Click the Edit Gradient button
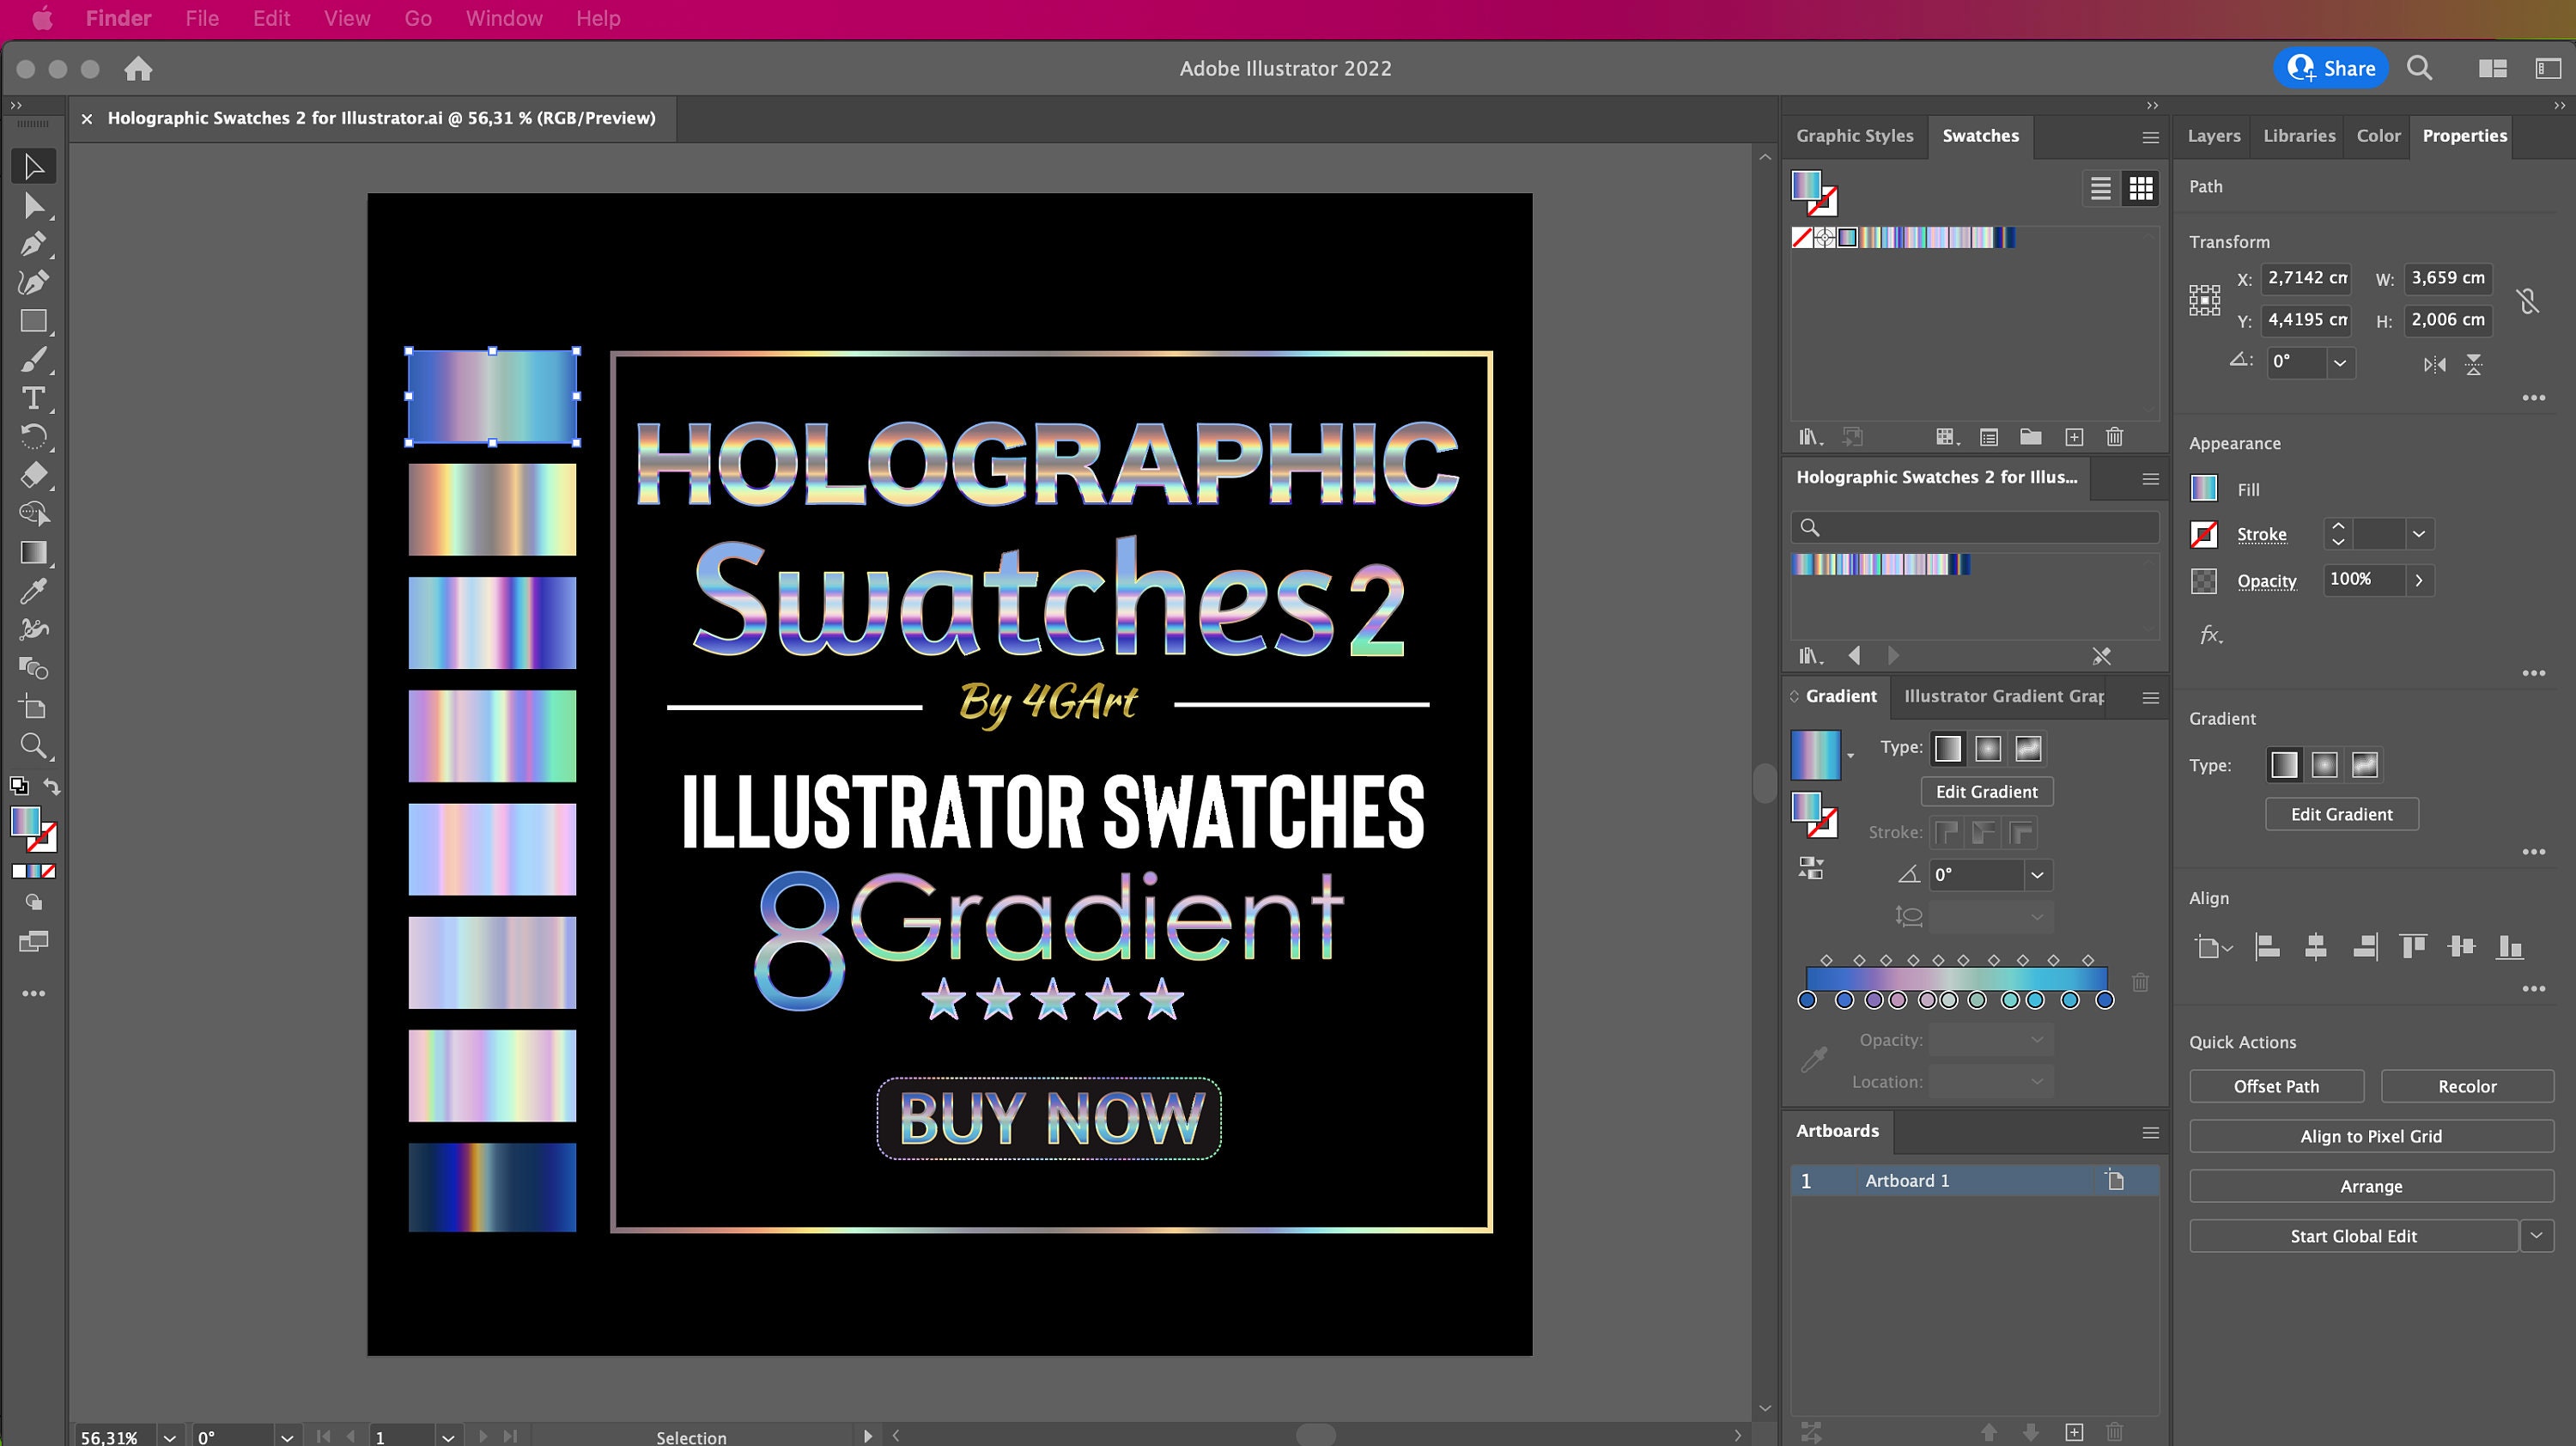2576x1446 pixels. click(x=1986, y=791)
